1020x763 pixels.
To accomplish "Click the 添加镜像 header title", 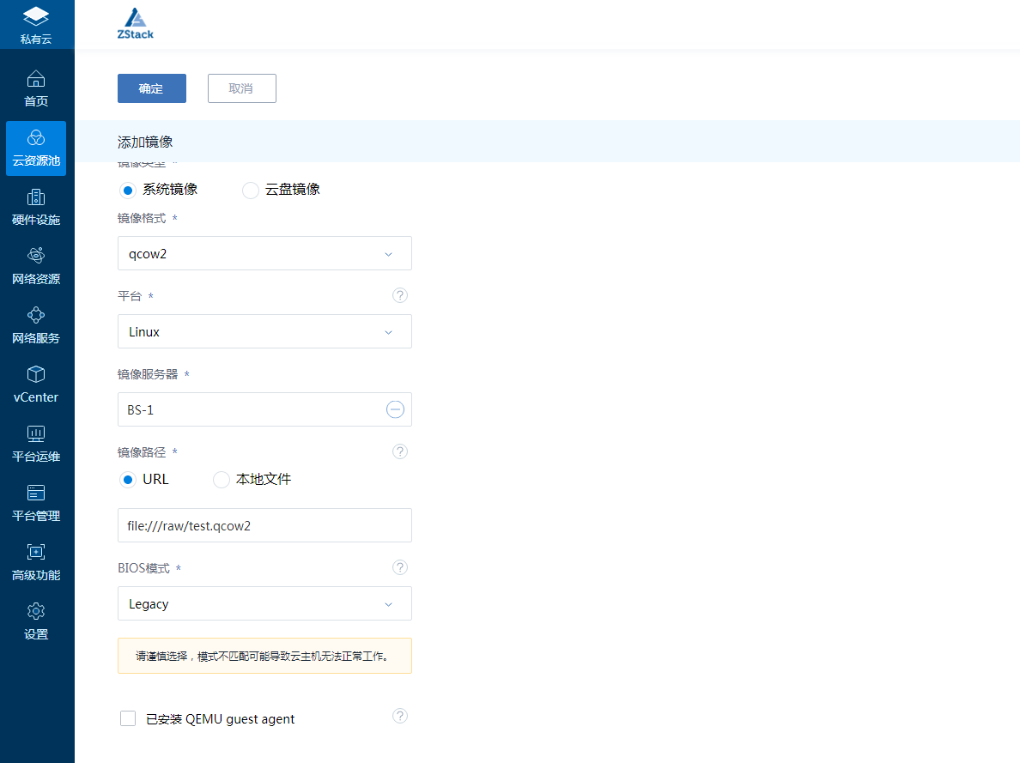I will click(x=145, y=142).
